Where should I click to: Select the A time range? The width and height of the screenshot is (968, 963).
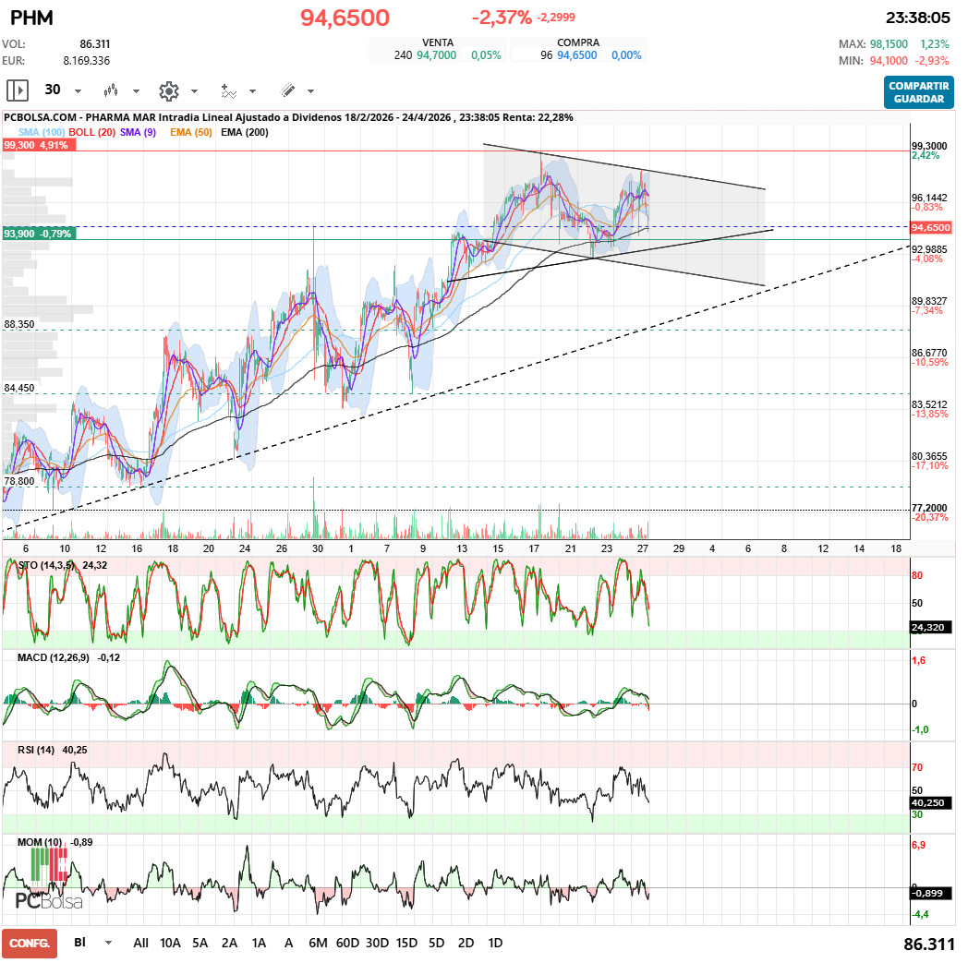pos(288,943)
